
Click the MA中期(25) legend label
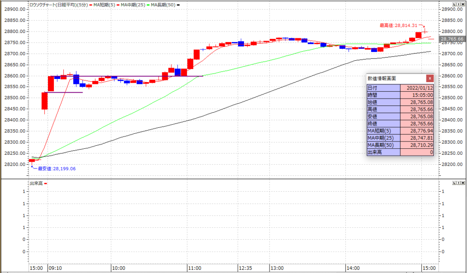[x=134, y=4]
